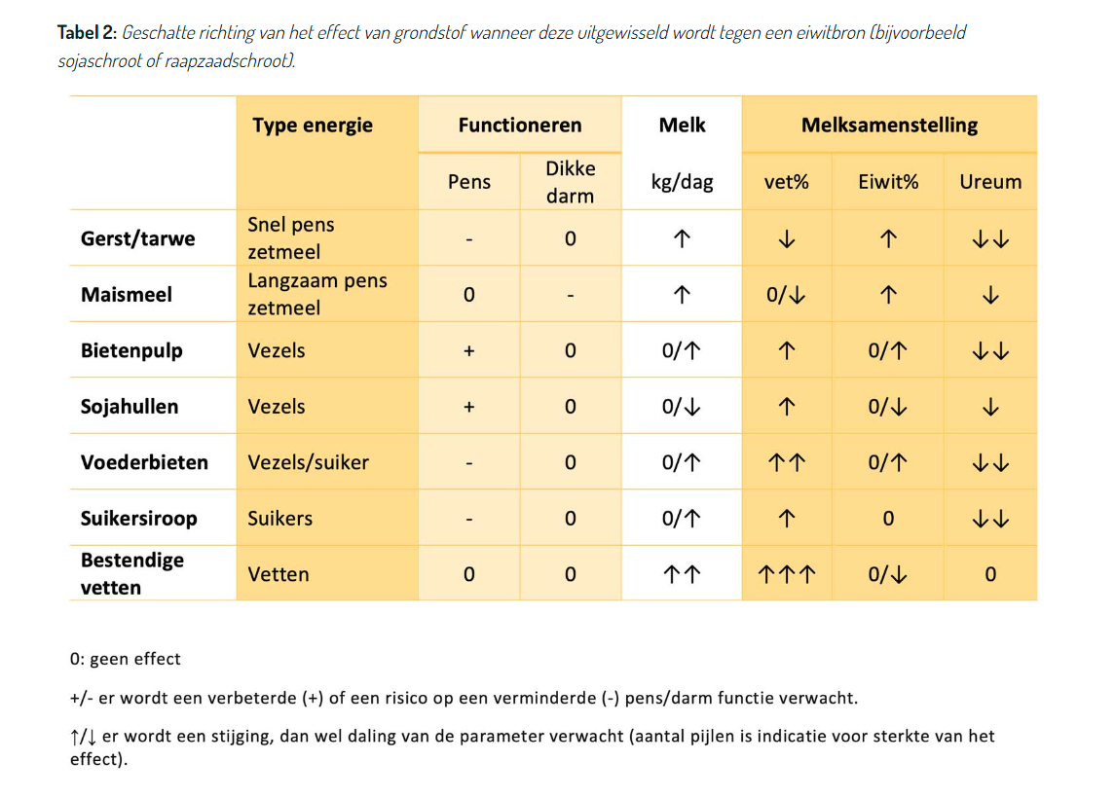Click the triple up-arrow in the vet% column
Viewport: 1115px width, 798px height.
(x=787, y=575)
